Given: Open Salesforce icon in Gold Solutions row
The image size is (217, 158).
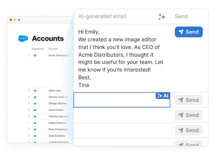Looking at the screenshot, I should click(x=35, y=136).
